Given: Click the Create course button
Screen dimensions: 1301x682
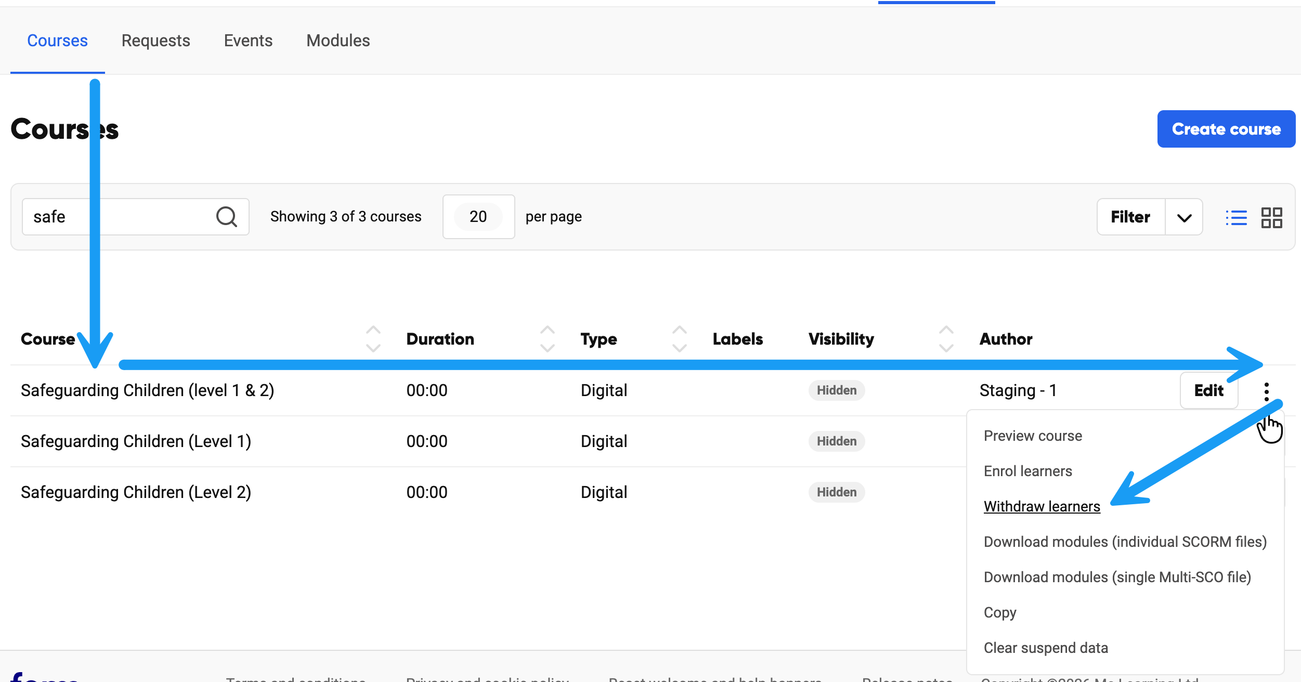Looking at the screenshot, I should click(1226, 129).
